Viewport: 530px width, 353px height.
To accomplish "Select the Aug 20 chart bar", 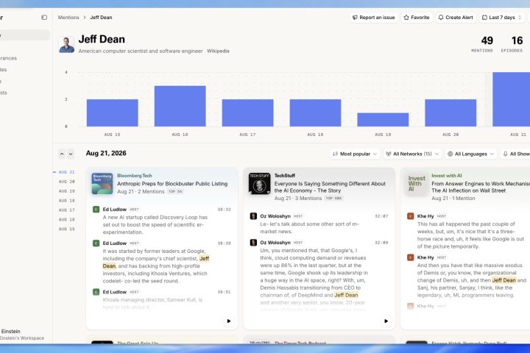I will [x=451, y=113].
